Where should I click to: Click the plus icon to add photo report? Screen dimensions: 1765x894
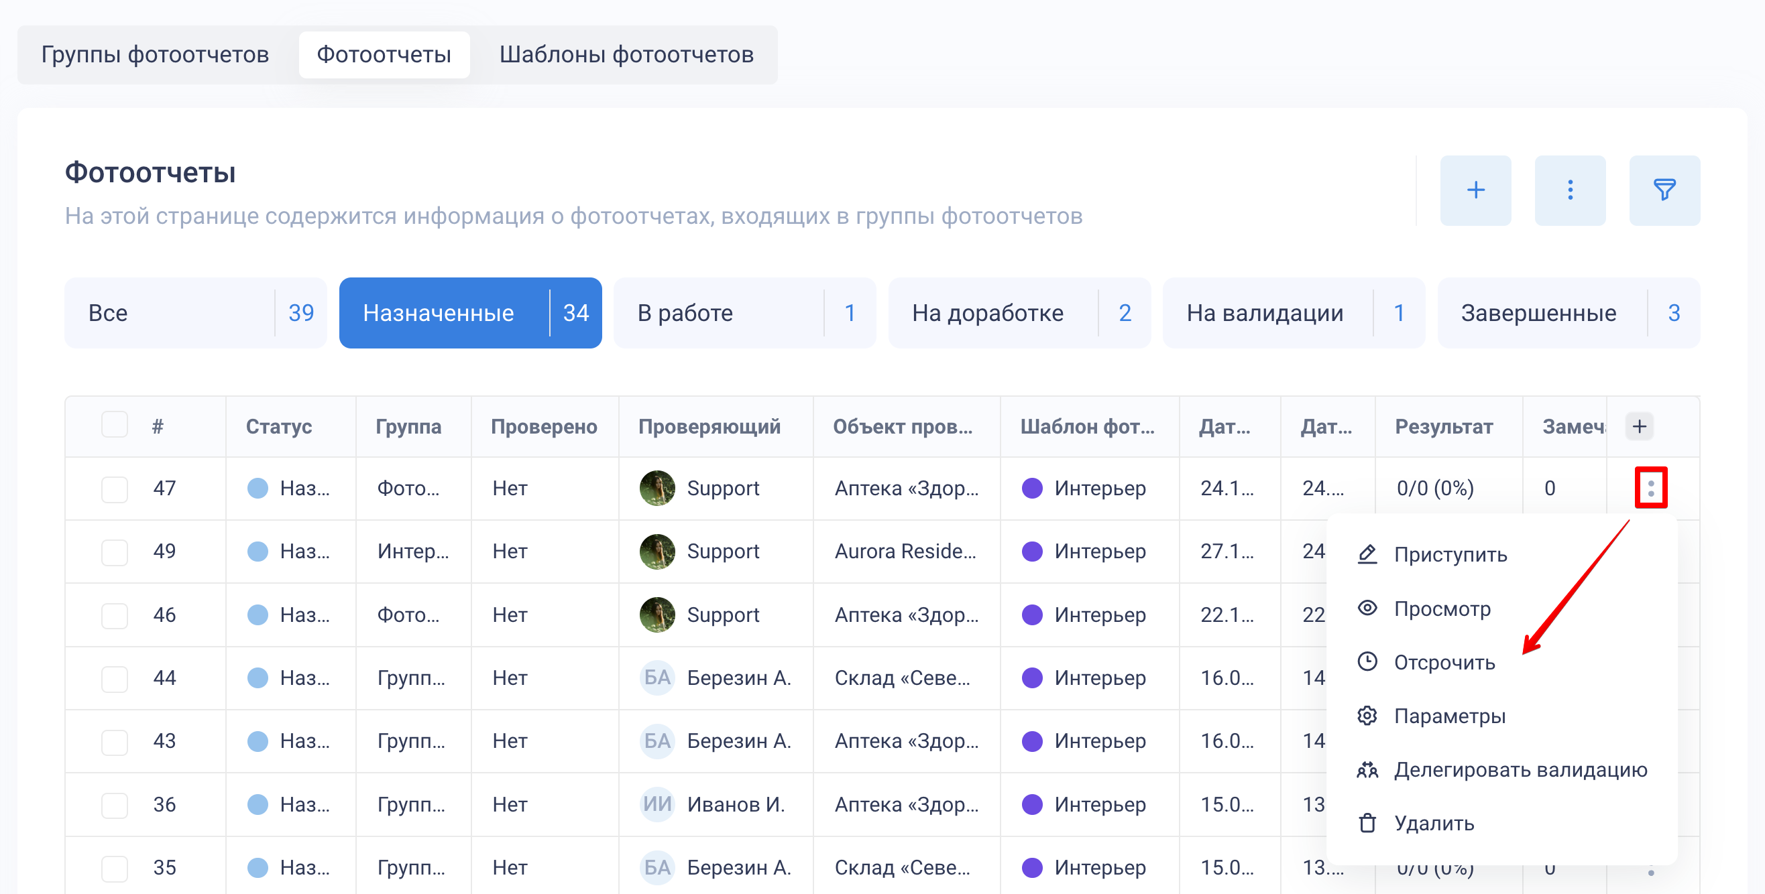point(1475,190)
